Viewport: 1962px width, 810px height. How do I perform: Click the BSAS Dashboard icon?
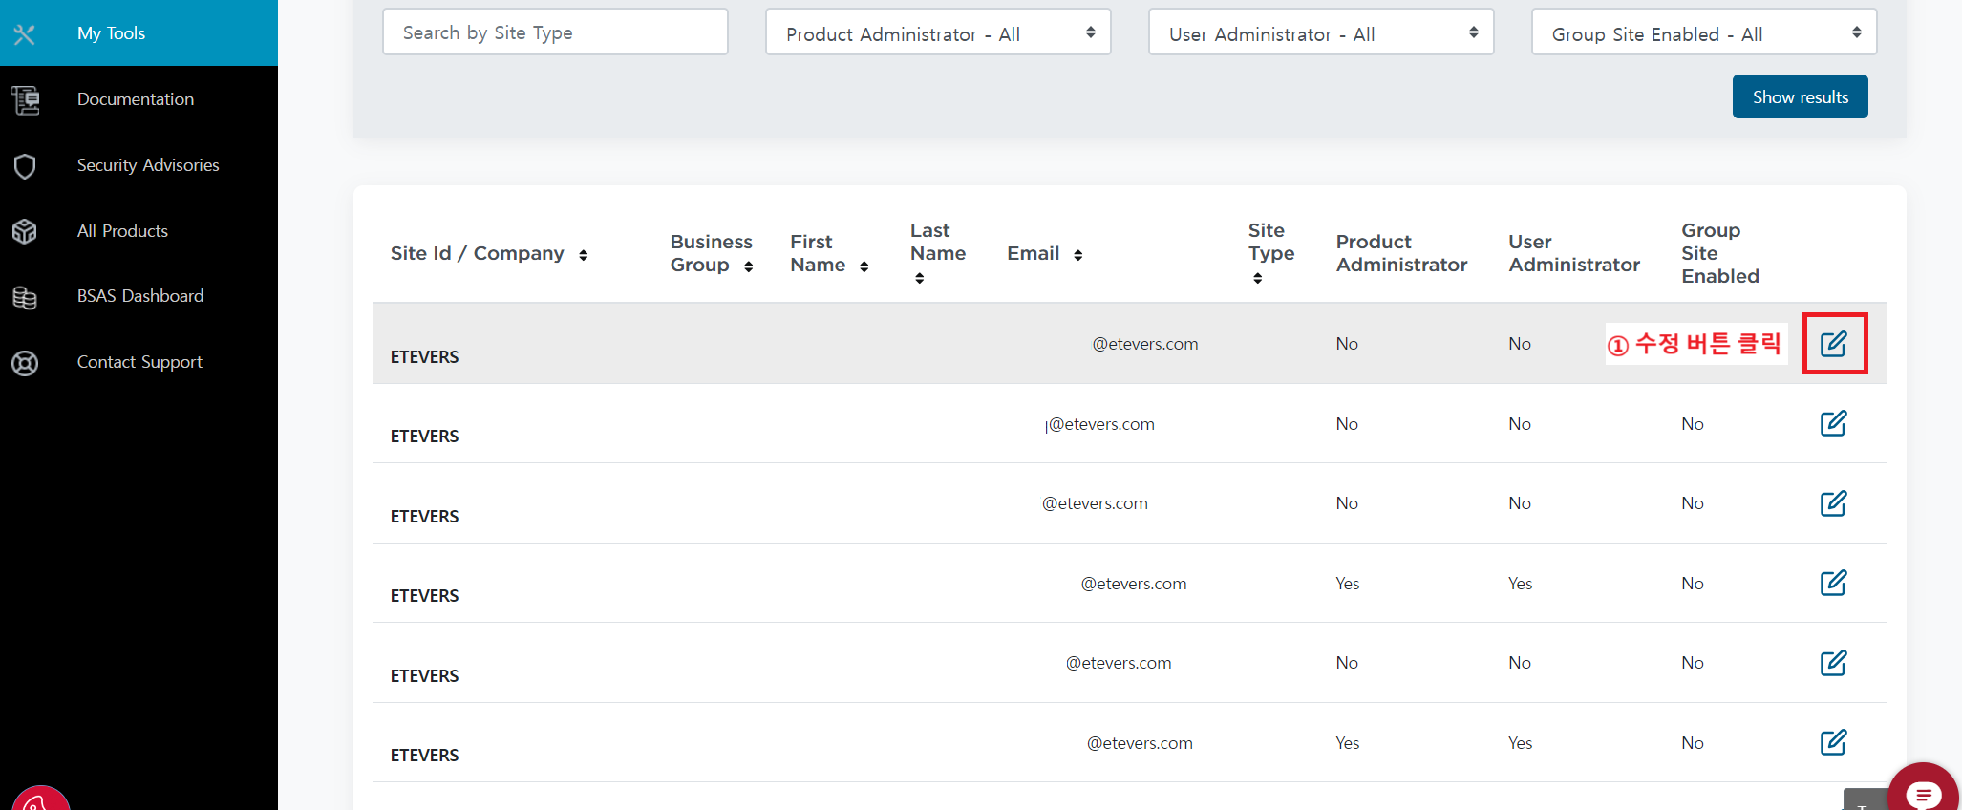[x=25, y=297]
